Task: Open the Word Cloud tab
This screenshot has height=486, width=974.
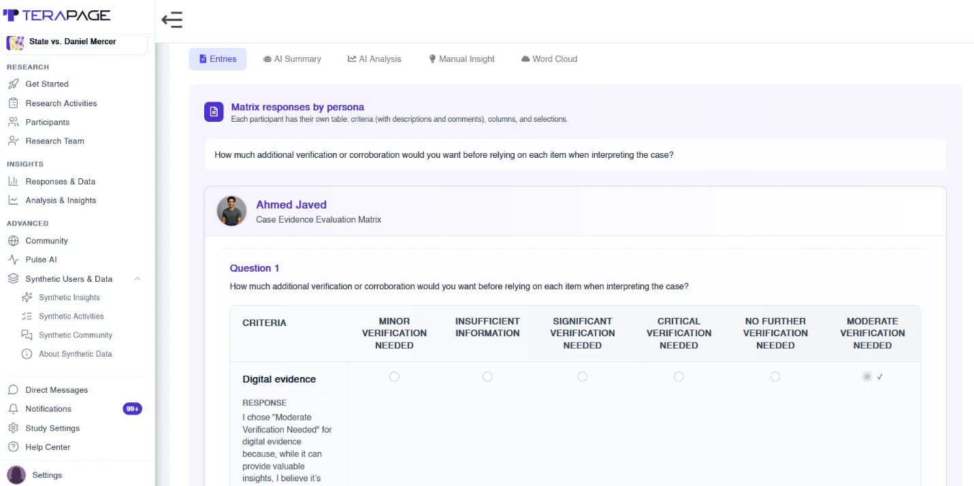Action: 549,59
